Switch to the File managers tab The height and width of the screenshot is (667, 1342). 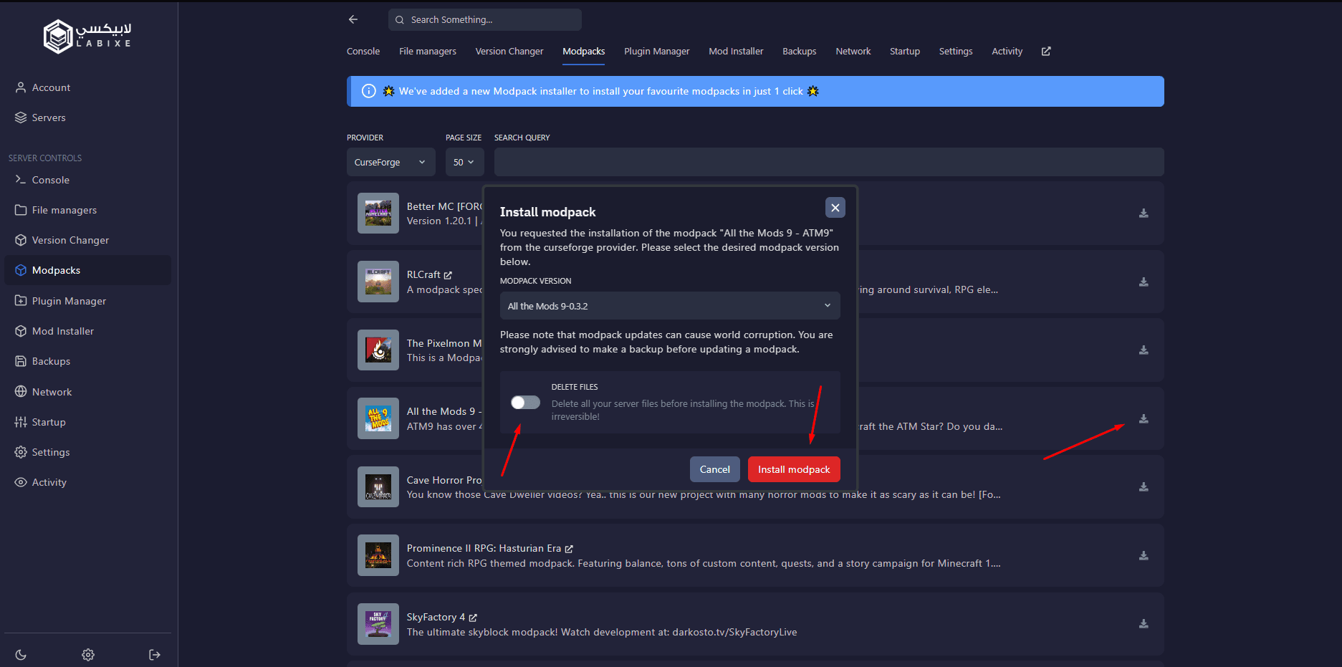[x=428, y=52]
